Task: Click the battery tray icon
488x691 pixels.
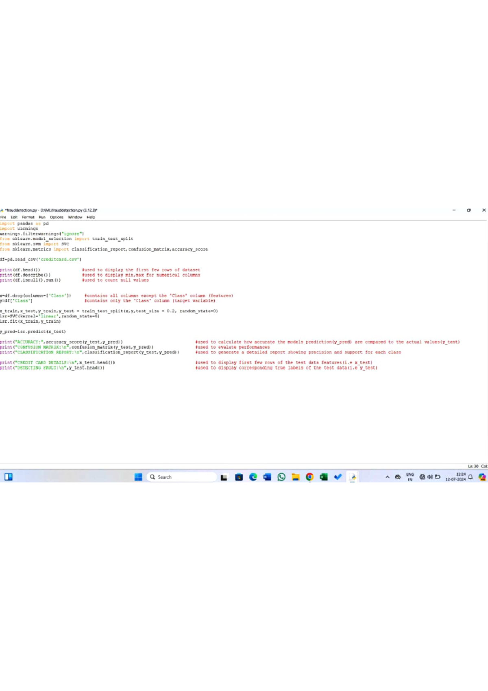Action: (x=438, y=477)
